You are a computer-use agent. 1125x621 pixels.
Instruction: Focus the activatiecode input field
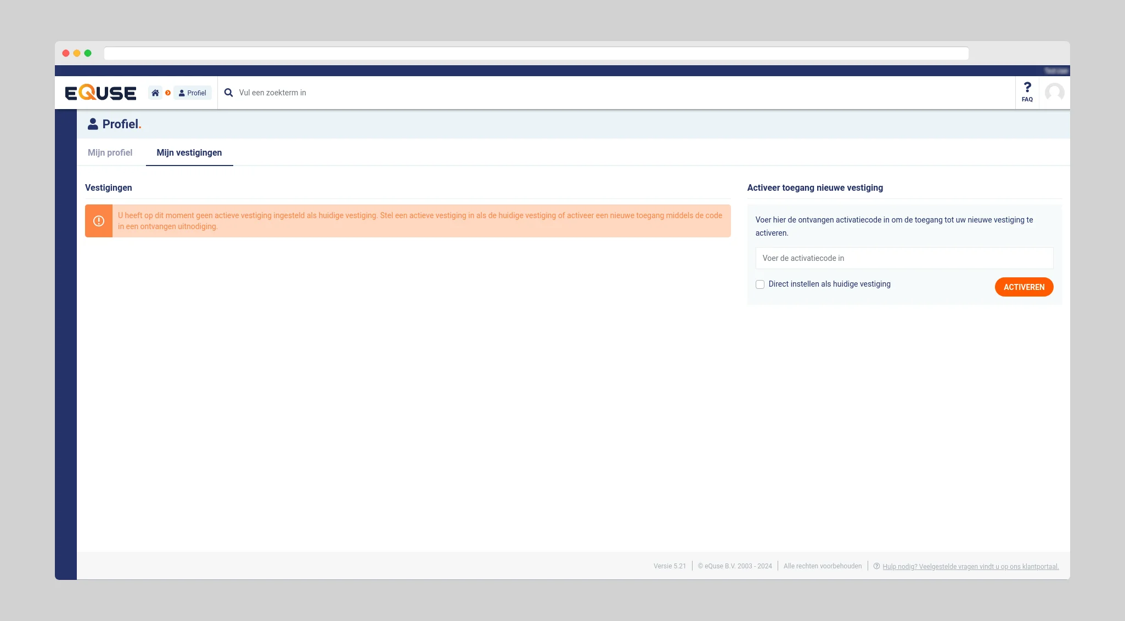(x=904, y=258)
